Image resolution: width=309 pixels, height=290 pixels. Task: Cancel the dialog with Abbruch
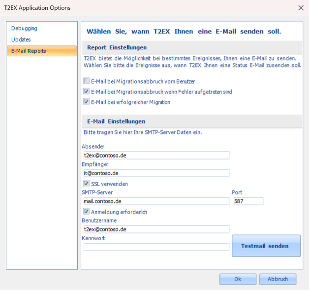tap(278, 279)
